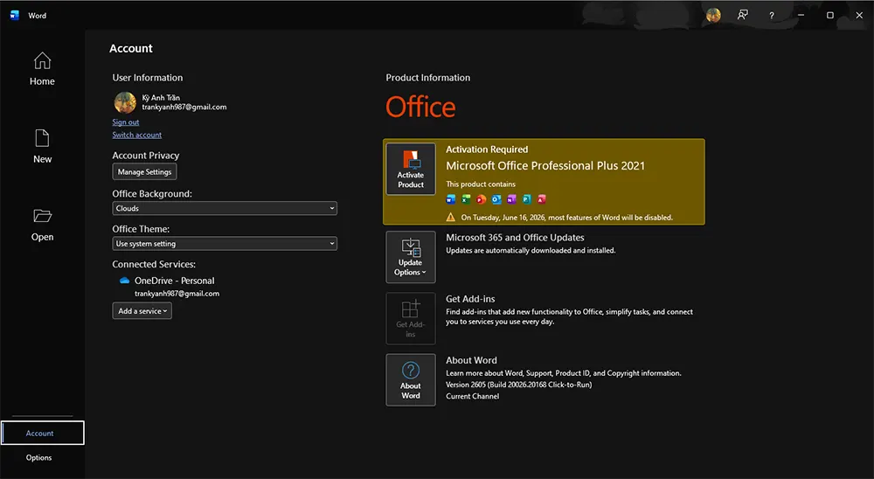Click the Access icon under product contents

pyautogui.click(x=541, y=199)
